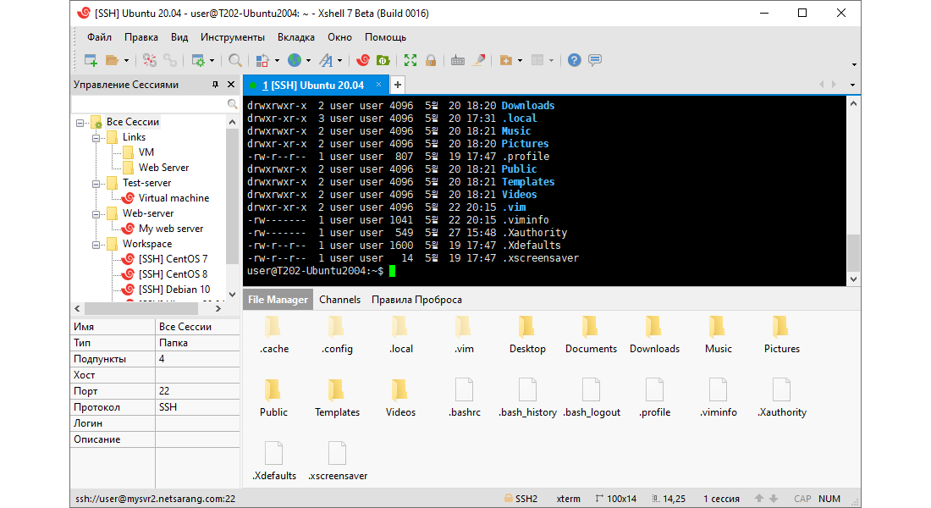This screenshot has height=508, width=931.
Task: Click the Find magnifier toolbar icon
Action: pos(235,60)
